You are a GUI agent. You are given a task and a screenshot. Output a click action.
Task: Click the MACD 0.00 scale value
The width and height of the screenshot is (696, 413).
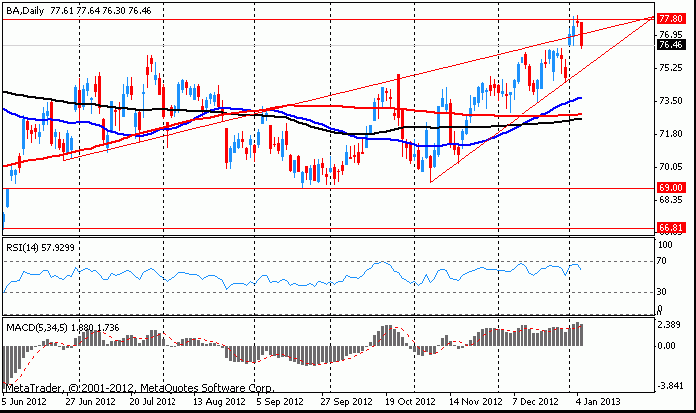click(666, 345)
